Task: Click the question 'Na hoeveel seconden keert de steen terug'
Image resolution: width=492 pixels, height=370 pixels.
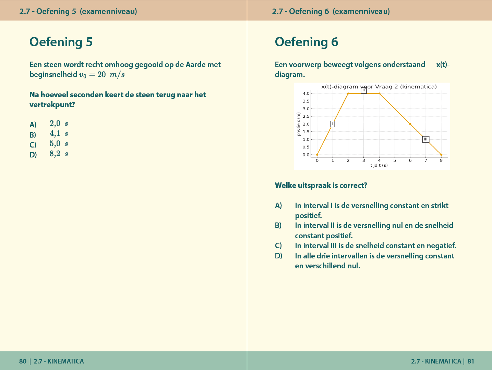Action: 118,100
